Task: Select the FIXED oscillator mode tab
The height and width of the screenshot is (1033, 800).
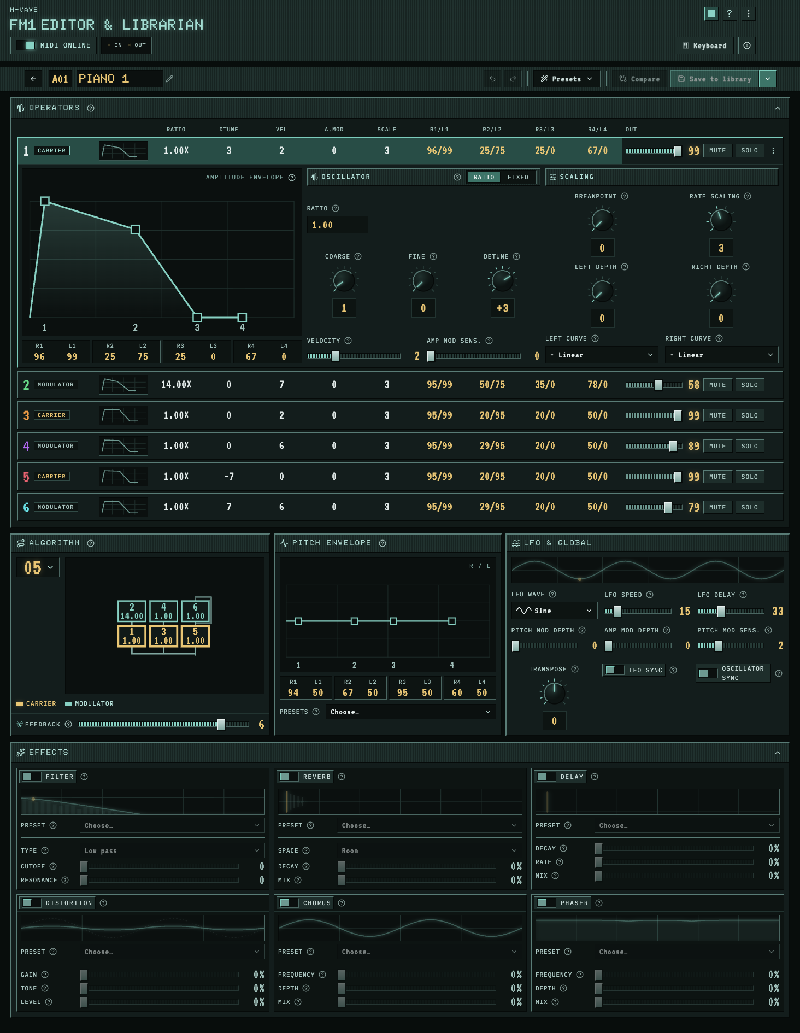Action: [x=518, y=177]
